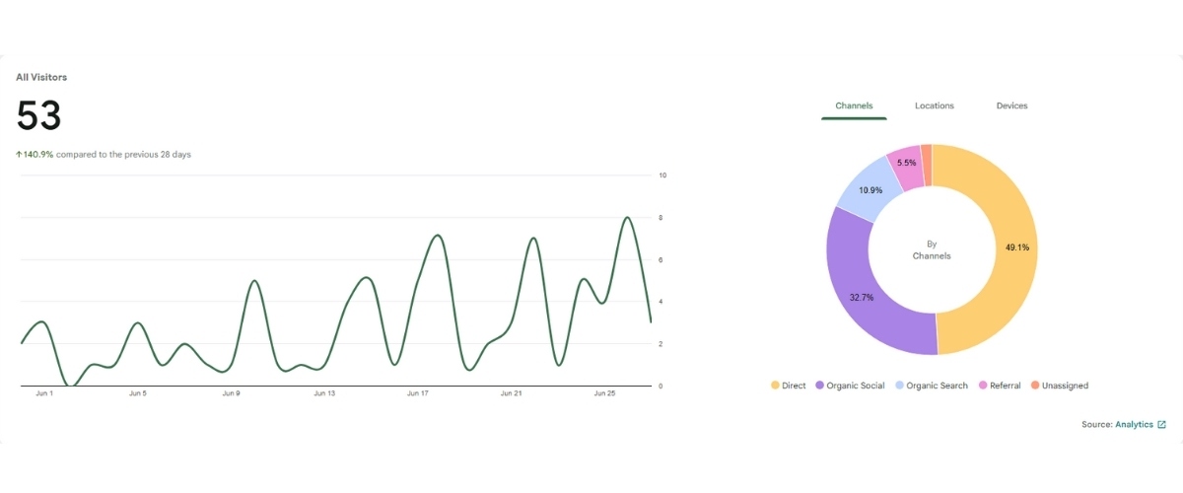Click the orange Unassigned legend dot
The width and height of the screenshot is (1183, 493).
point(1034,386)
